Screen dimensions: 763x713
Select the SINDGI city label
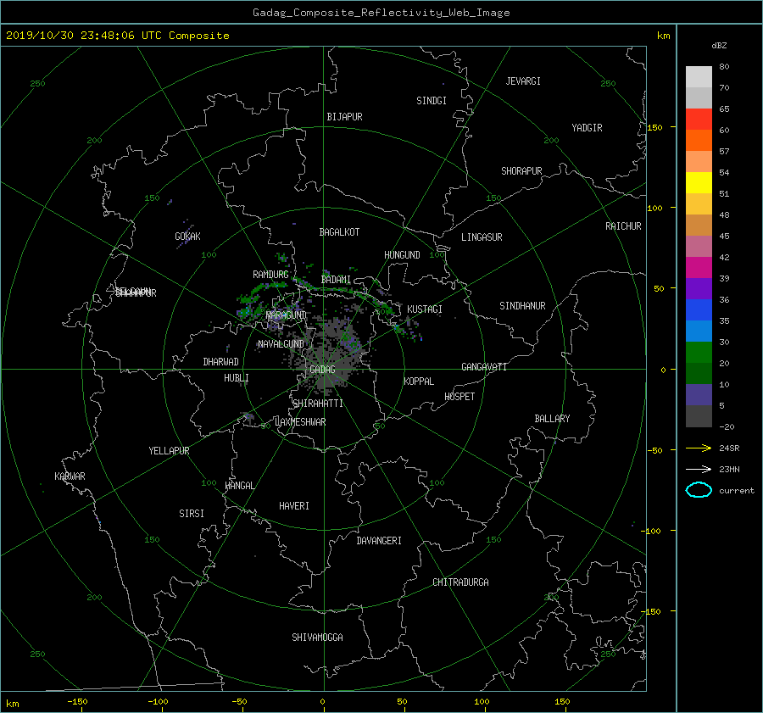pos(432,101)
